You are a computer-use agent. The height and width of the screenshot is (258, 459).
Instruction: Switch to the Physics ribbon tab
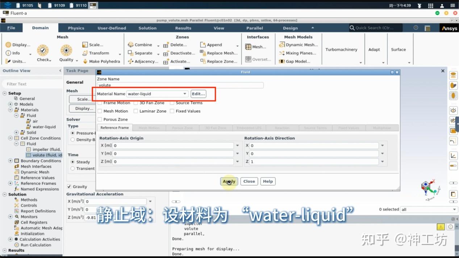point(76,28)
